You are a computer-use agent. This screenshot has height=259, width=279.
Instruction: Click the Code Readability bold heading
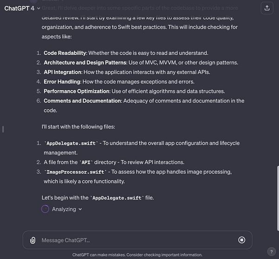66,53
